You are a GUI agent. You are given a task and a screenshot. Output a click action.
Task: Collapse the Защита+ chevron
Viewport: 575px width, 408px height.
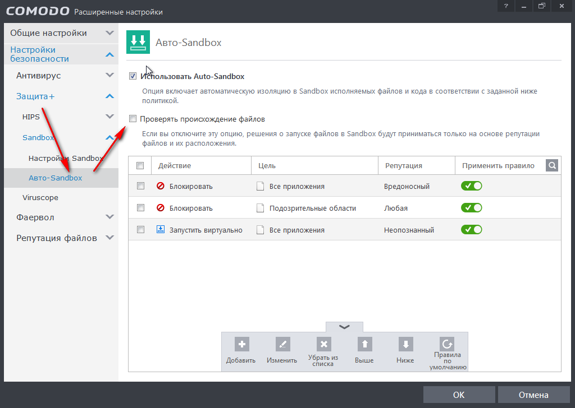tap(109, 96)
